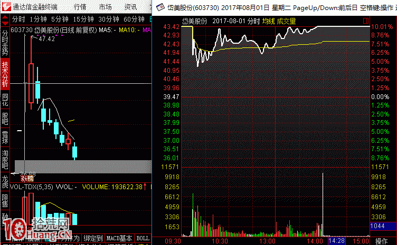Click the red down arrow above the sidebar
Viewport: 397px width, 245px height.
tap(5, 24)
